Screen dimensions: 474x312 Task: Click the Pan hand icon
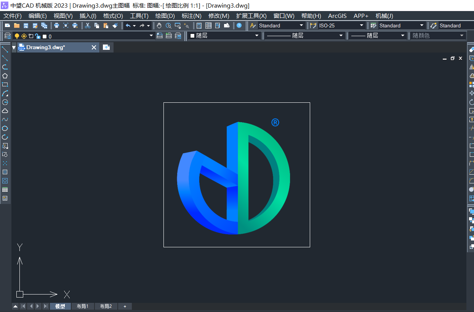(x=159, y=25)
